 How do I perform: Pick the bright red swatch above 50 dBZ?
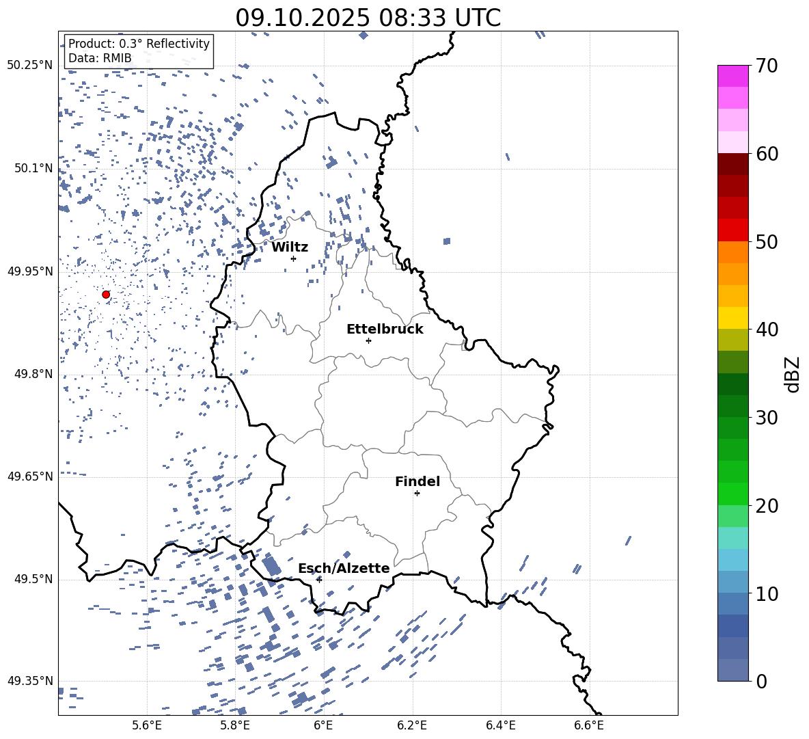(x=732, y=230)
